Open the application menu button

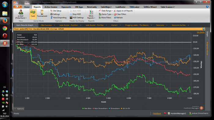18,6
